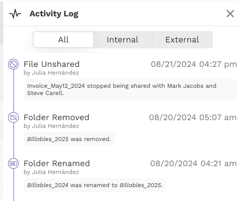Click the Billables_2025 was removed message
This screenshot has width=242, height=201.
pos(69,139)
